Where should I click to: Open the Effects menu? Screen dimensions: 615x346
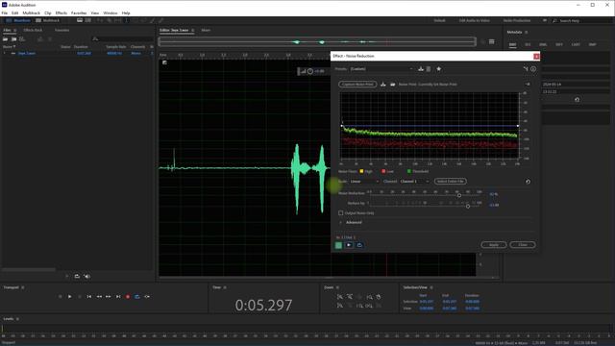point(61,12)
